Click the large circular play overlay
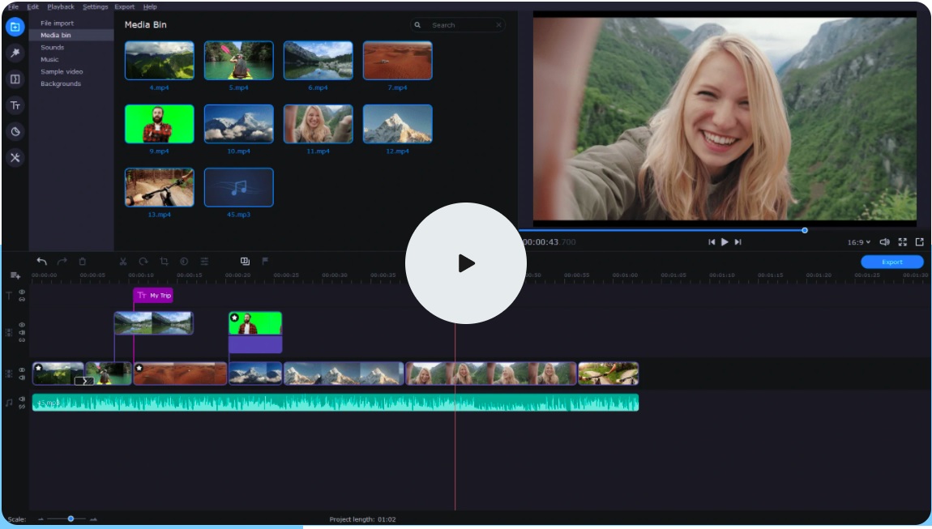 click(466, 263)
